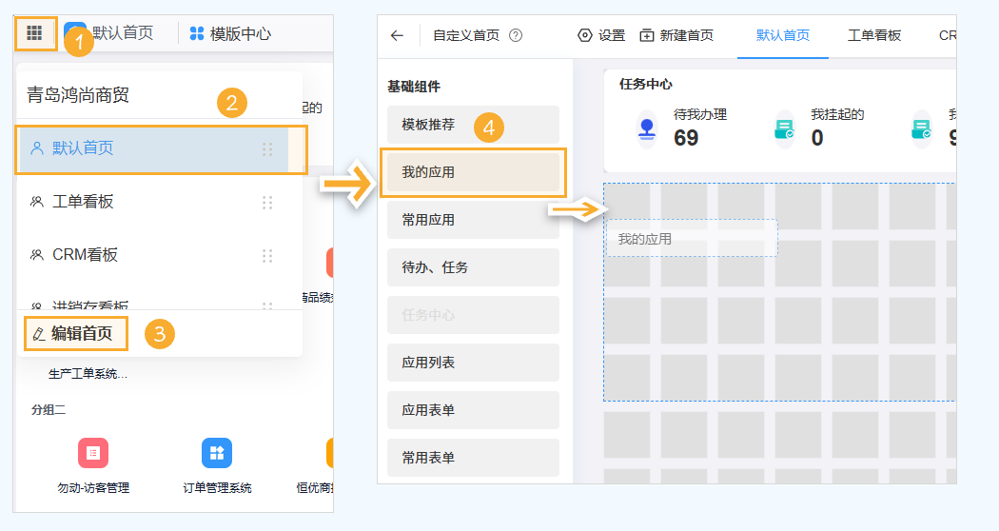Open the app grid launcher icon
Screen dimensions: 999x531
pyautogui.click(x=34, y=33)
